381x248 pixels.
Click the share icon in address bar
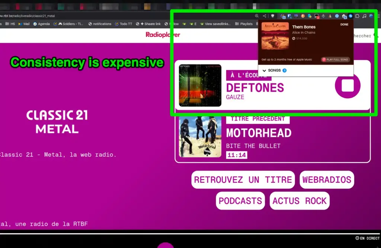coord(265,16)
